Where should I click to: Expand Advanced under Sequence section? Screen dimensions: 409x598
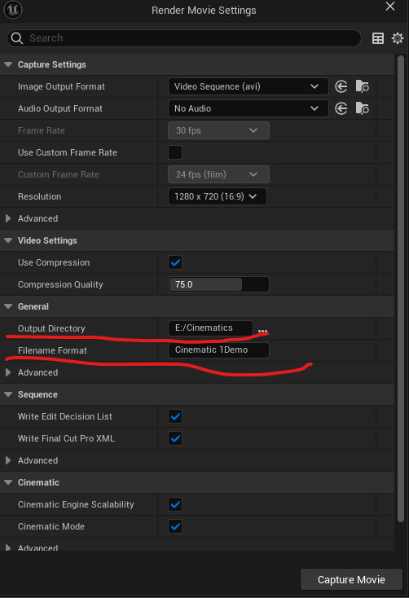[x=8, y=460]
